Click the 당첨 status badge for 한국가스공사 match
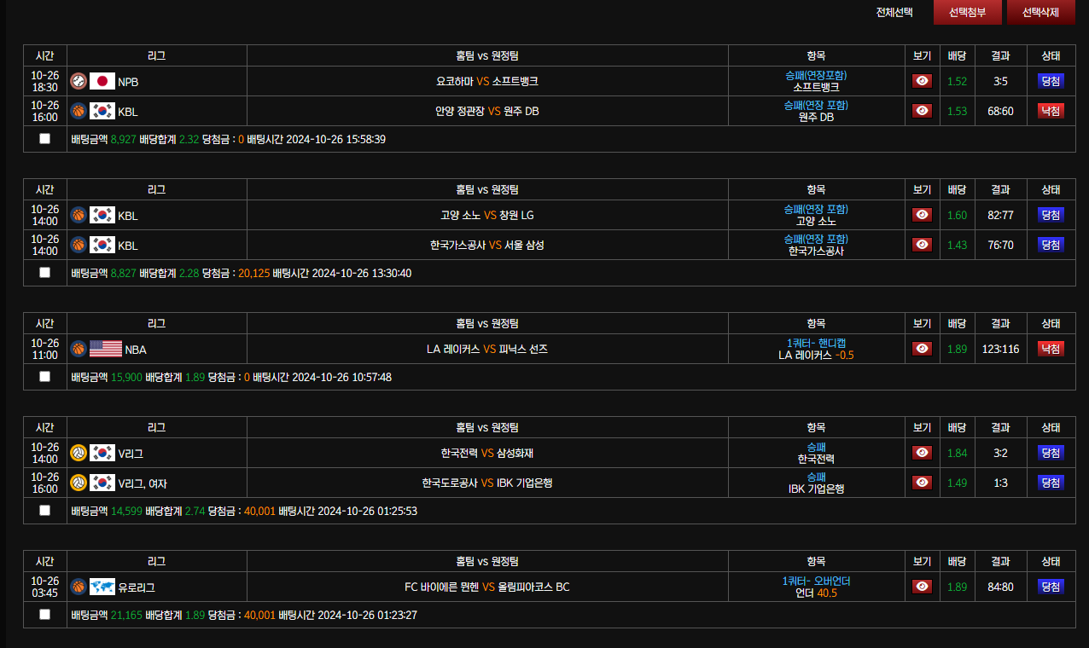Screen dimensions: 1089x648 point(1051,245)
